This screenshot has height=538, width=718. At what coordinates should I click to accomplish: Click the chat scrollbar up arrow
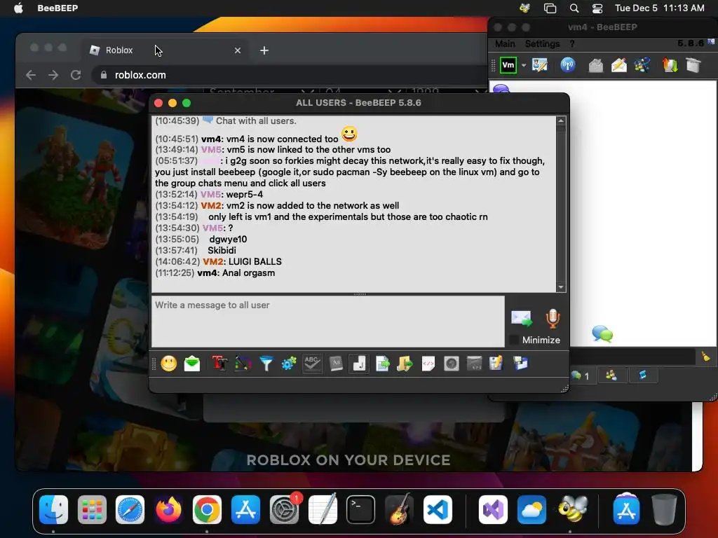point(561,120)
